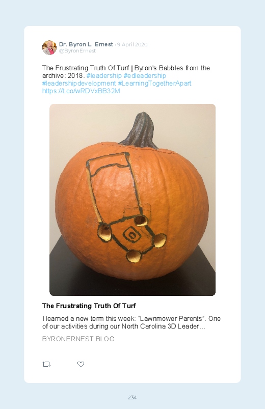
Task: Open the BYRONERNEST.BLOG source link
Action: 78,339
